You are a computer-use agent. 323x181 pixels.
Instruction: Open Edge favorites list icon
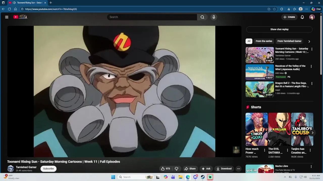[294, 9]
